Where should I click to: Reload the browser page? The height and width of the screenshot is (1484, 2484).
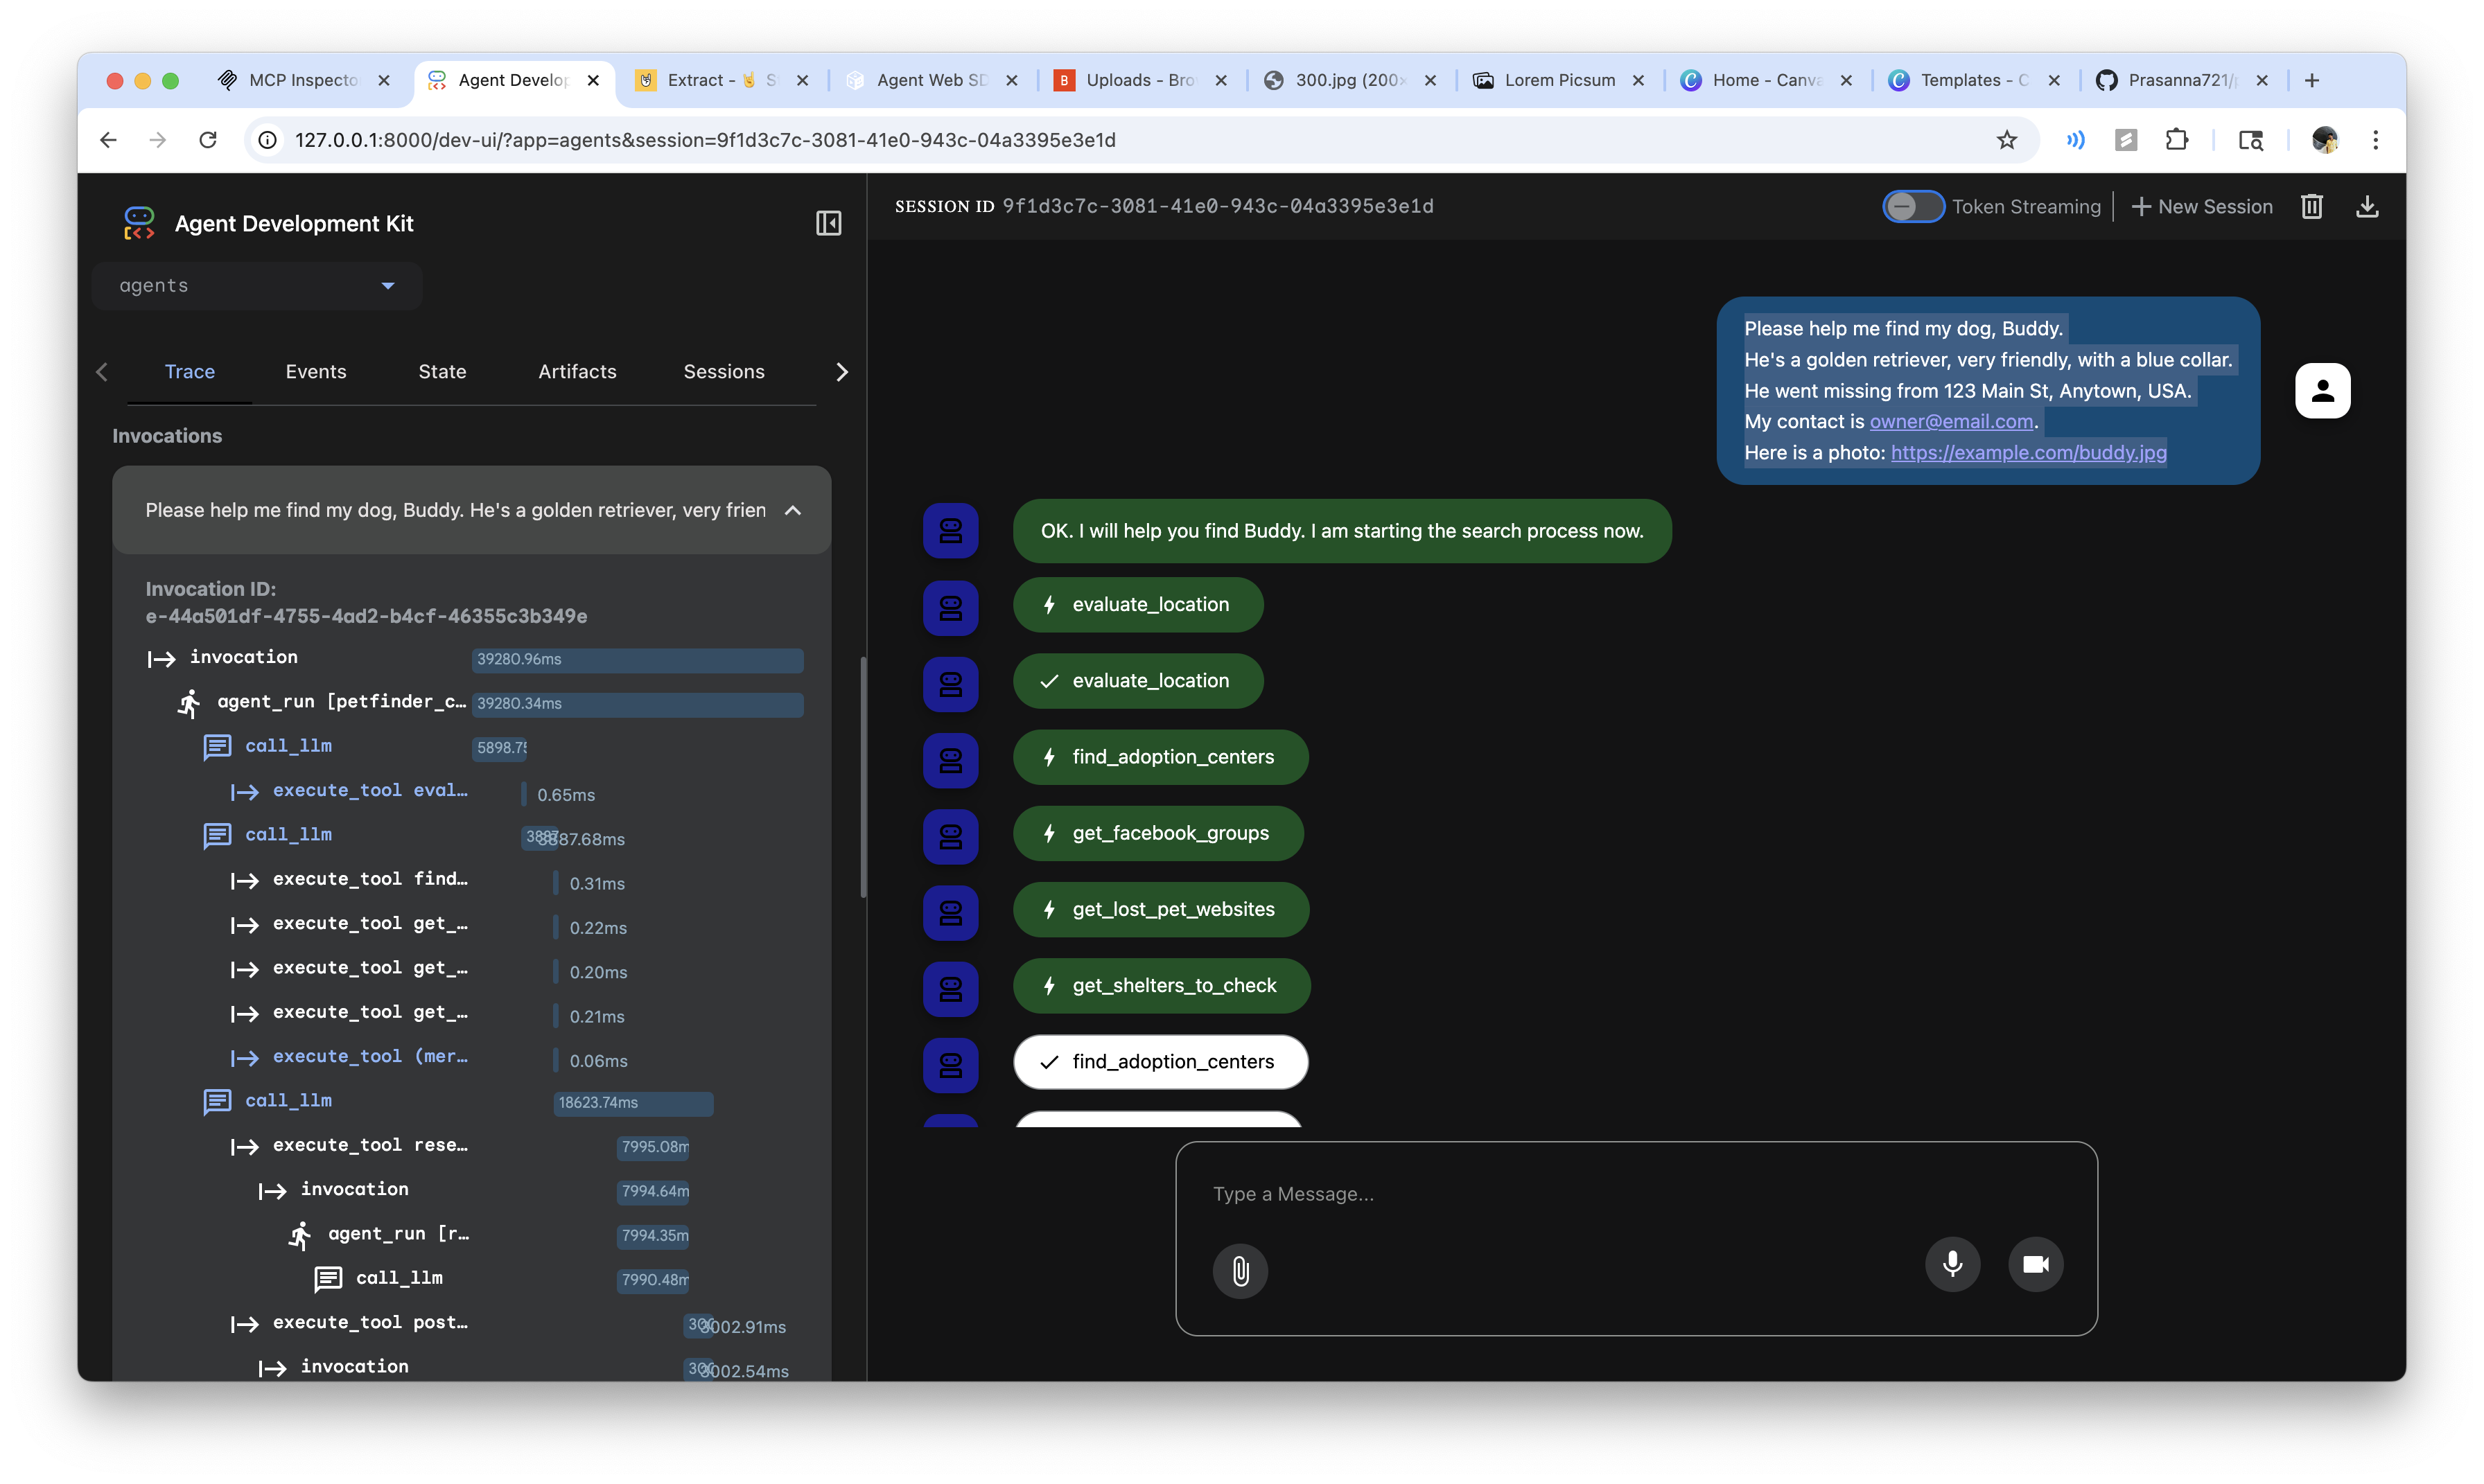pyautogui.click(x=208, y=140)
